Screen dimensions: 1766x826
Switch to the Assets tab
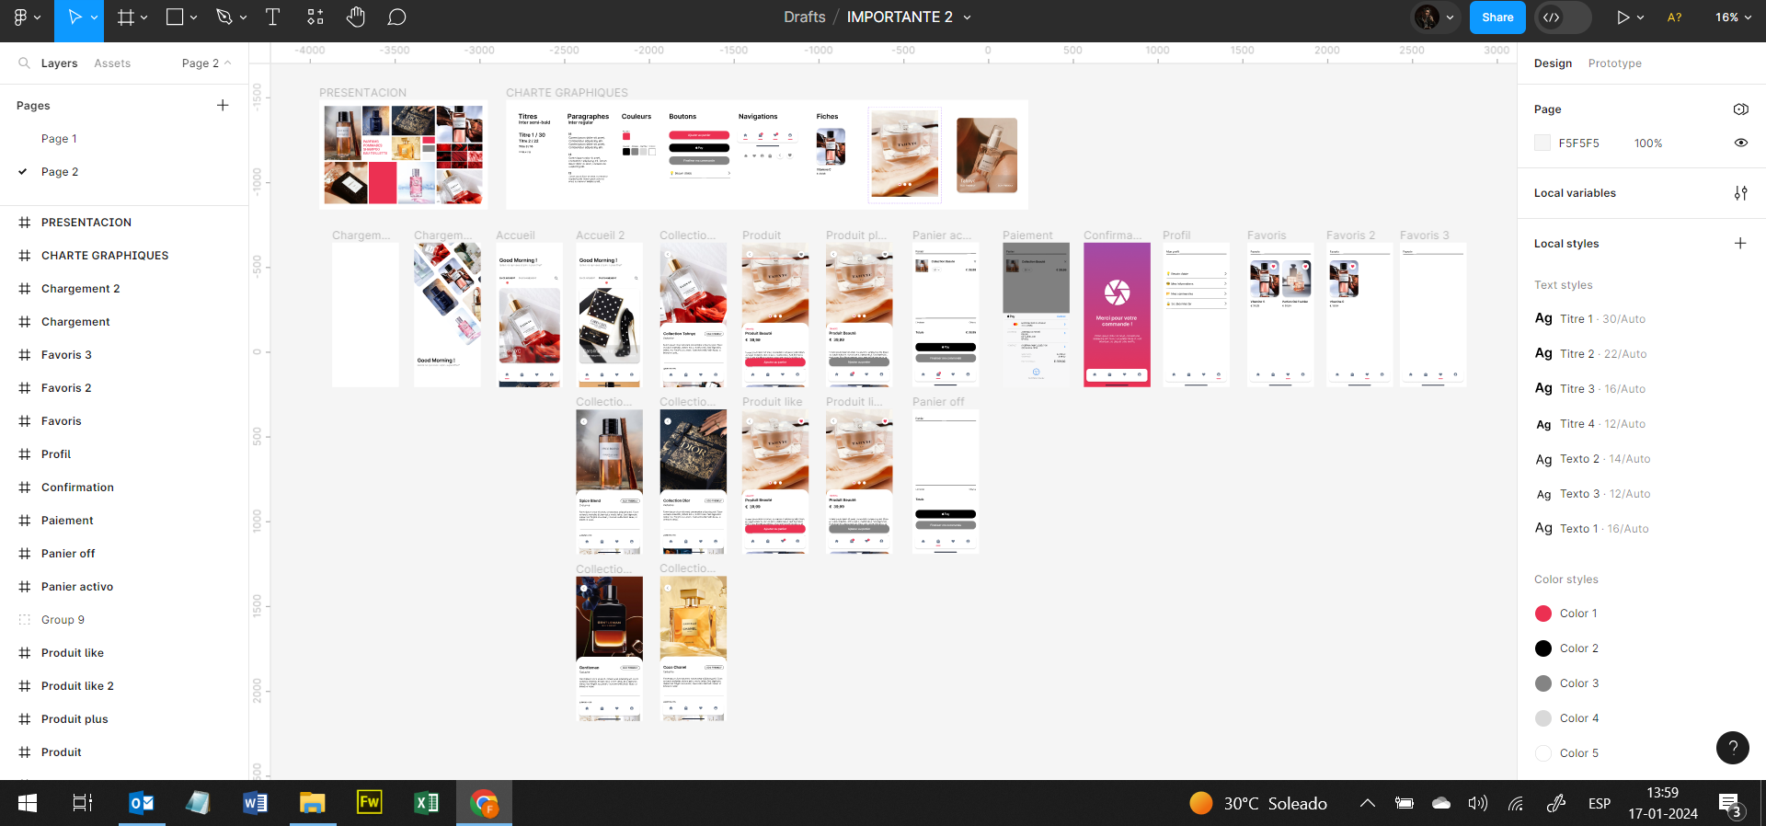pyautogui.click(x=112, y=63)
